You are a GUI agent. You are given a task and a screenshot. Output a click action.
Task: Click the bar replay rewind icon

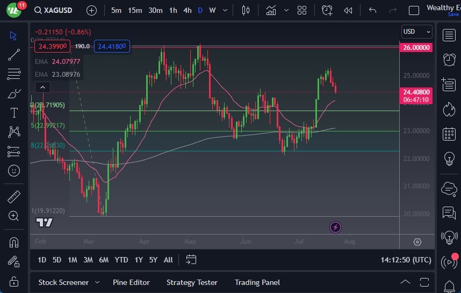(x=348, y=10)
